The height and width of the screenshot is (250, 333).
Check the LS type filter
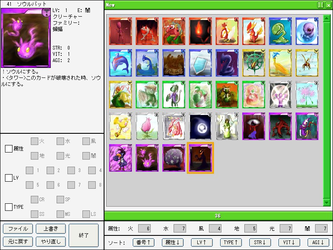click(x=86, y=214)
